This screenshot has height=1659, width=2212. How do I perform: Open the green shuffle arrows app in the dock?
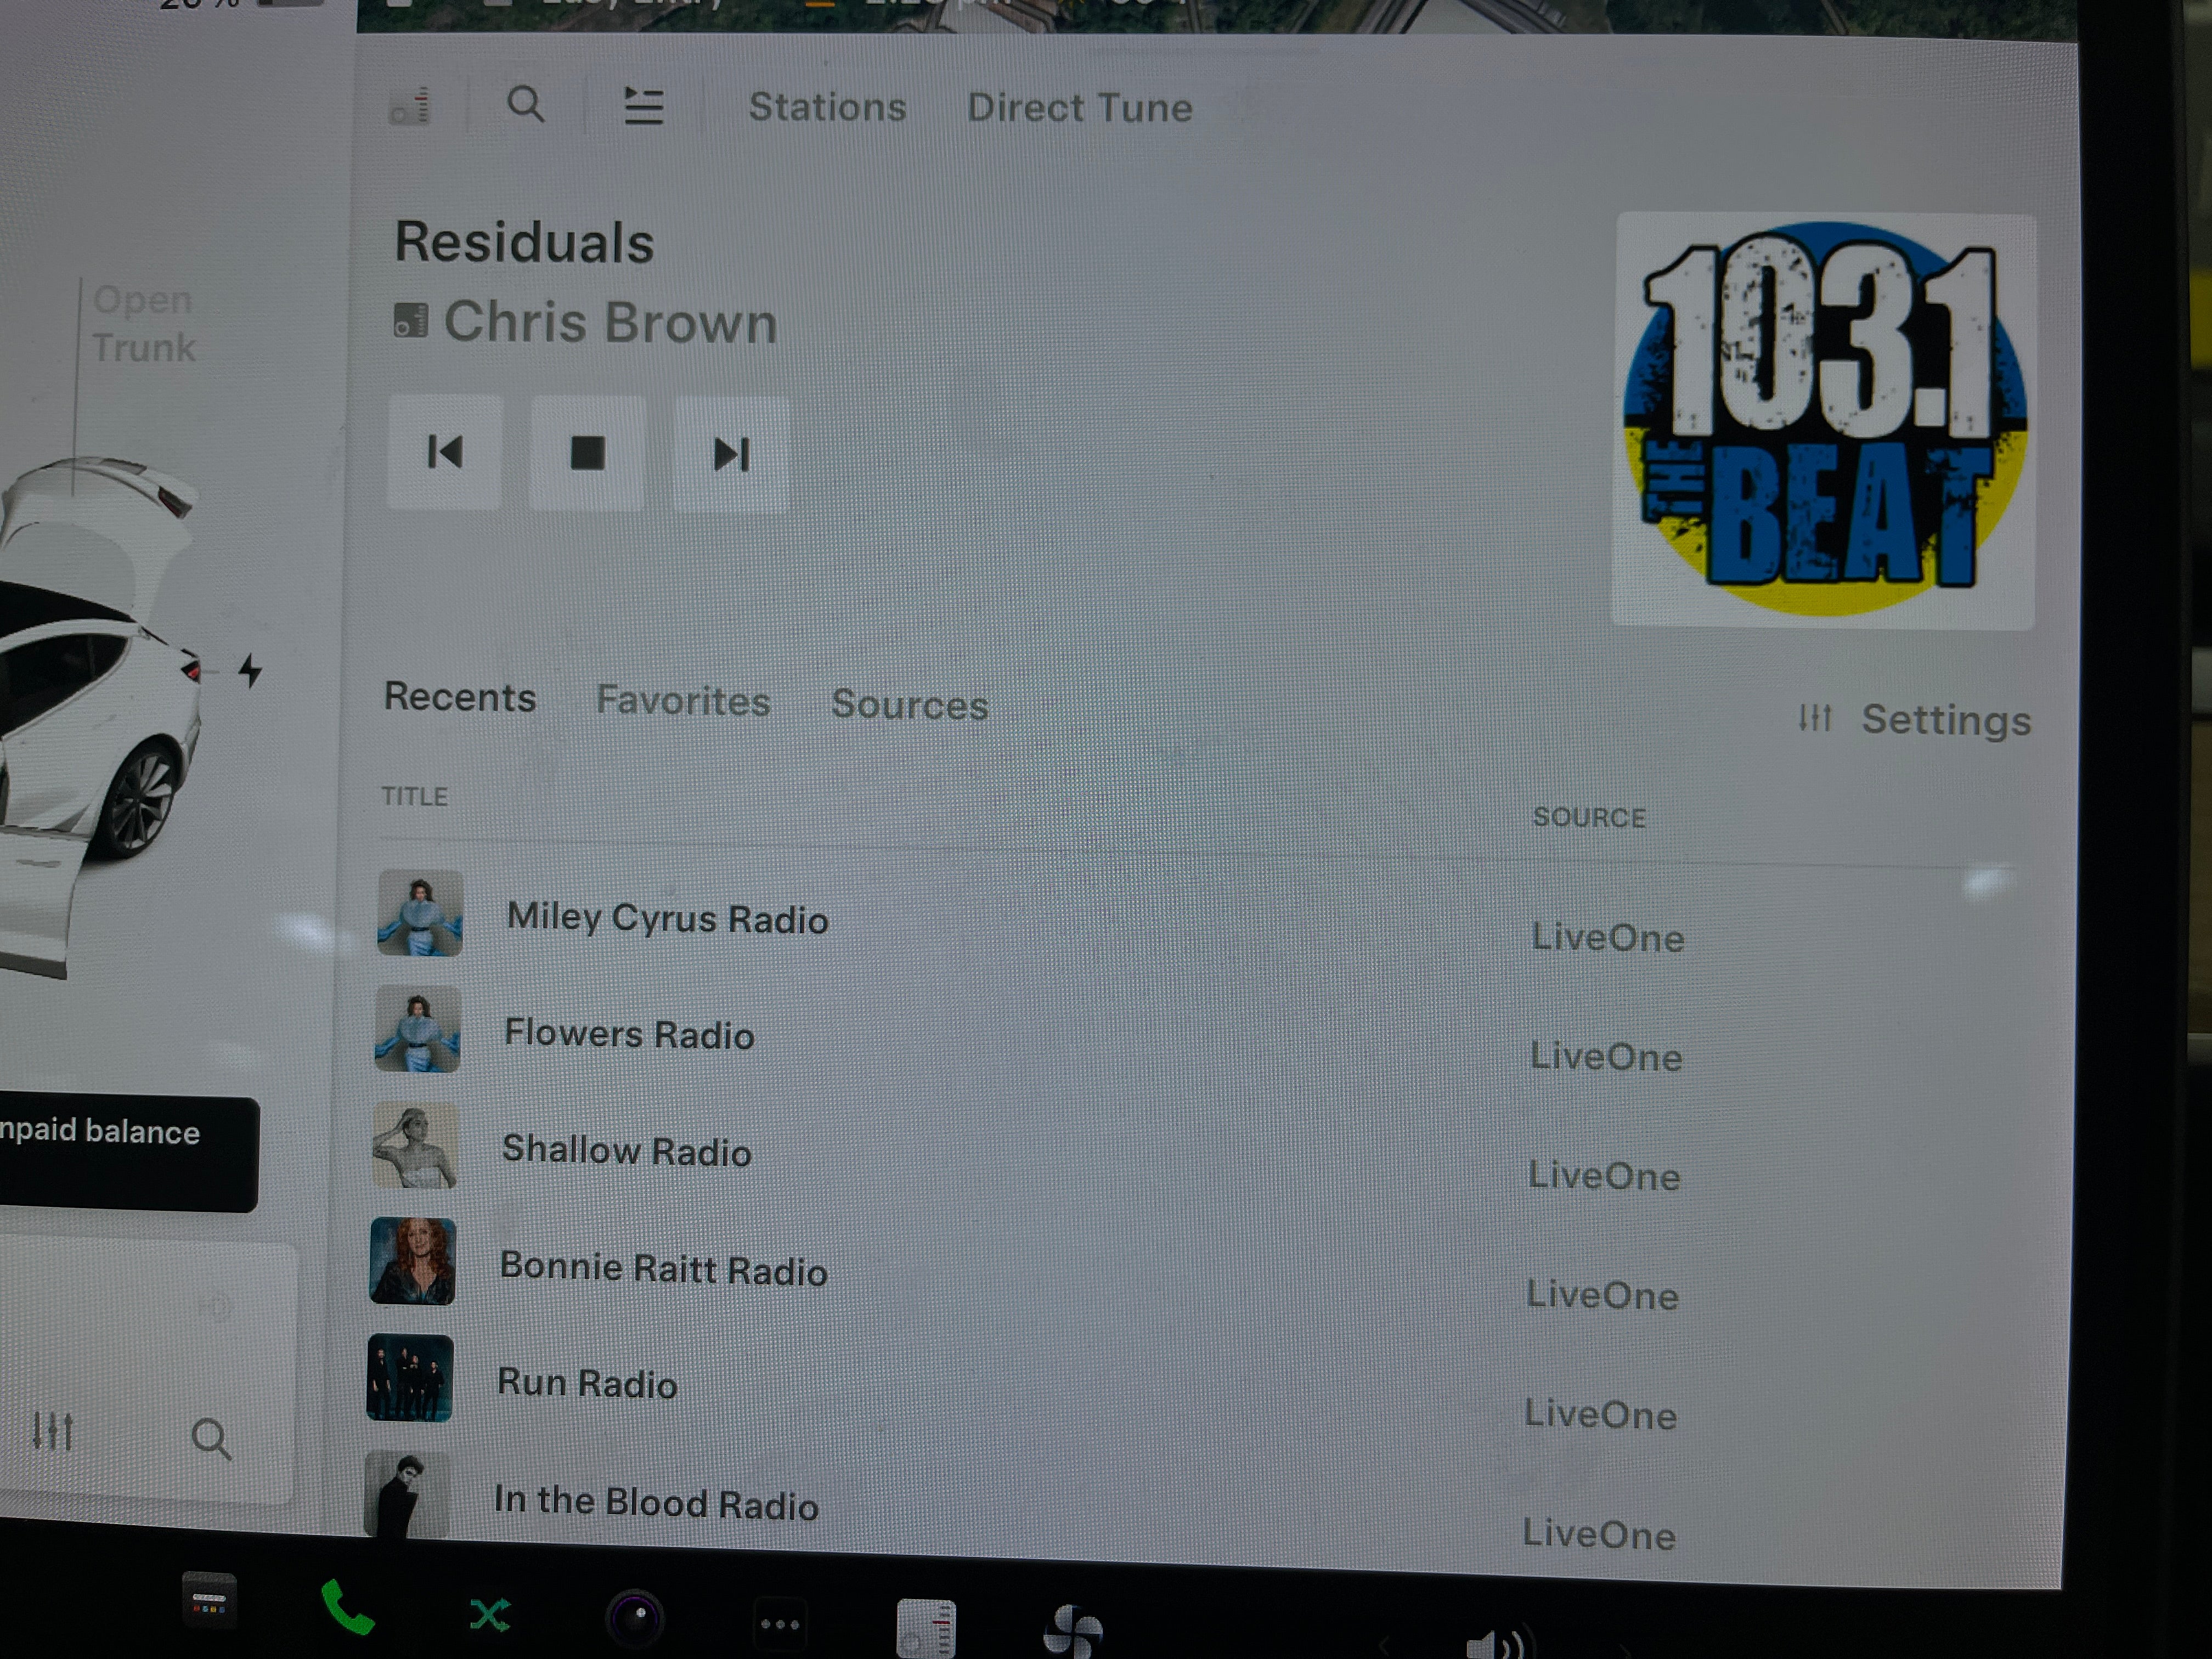490,1614
